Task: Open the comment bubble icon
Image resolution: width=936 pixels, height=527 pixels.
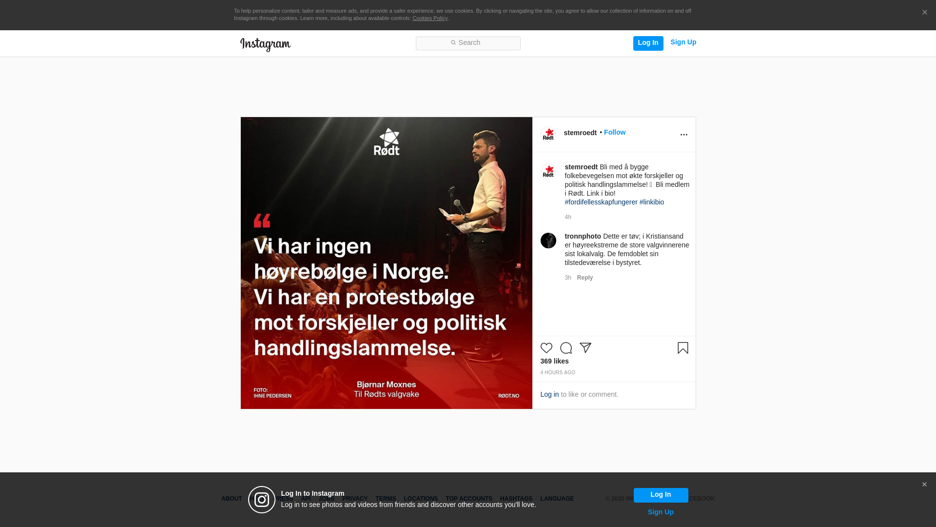Action: (x=566, y=348)
